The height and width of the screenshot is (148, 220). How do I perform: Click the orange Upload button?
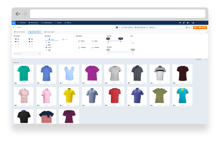202,28
